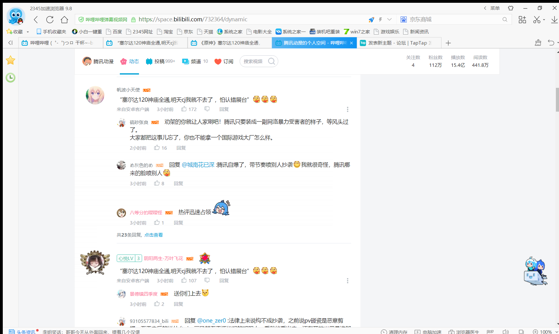Click the trash closed-tabs icon

pos(538,43)
